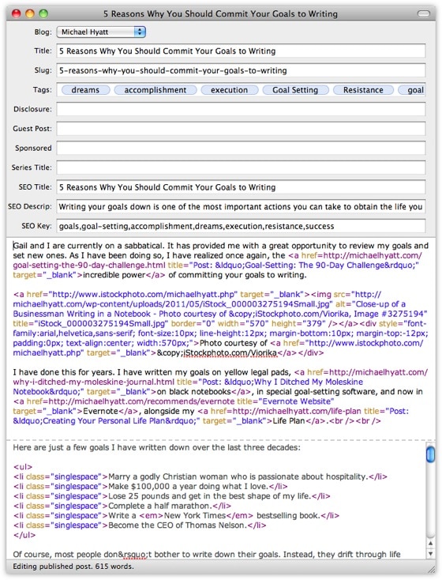Select the accomplishment tag token

(155, 90)
